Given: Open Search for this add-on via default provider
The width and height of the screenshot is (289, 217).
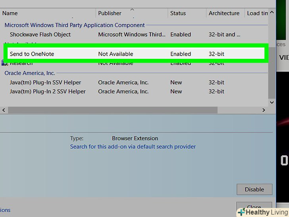Looking at the screenshot, I should coord(133,147).
